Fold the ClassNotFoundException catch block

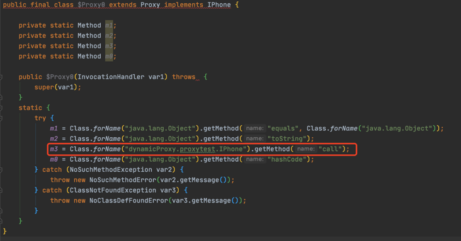[1, 191]
